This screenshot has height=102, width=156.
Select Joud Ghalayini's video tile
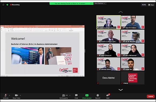[x=109, y=50]
